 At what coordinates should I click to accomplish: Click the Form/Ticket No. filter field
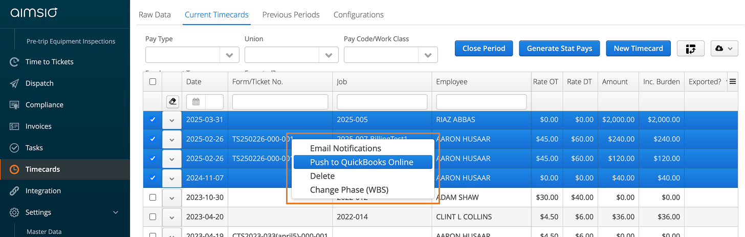click(280, 102)
